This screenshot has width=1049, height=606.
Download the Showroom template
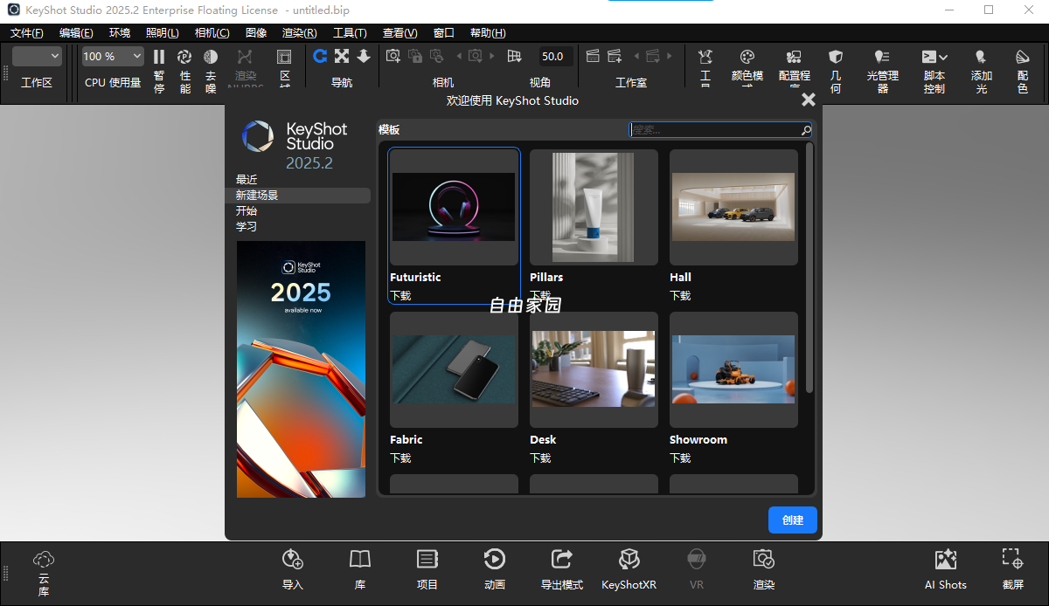click(680, 458)
